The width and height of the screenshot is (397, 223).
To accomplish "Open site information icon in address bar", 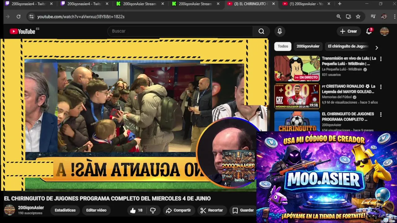I will pos(31,16).
